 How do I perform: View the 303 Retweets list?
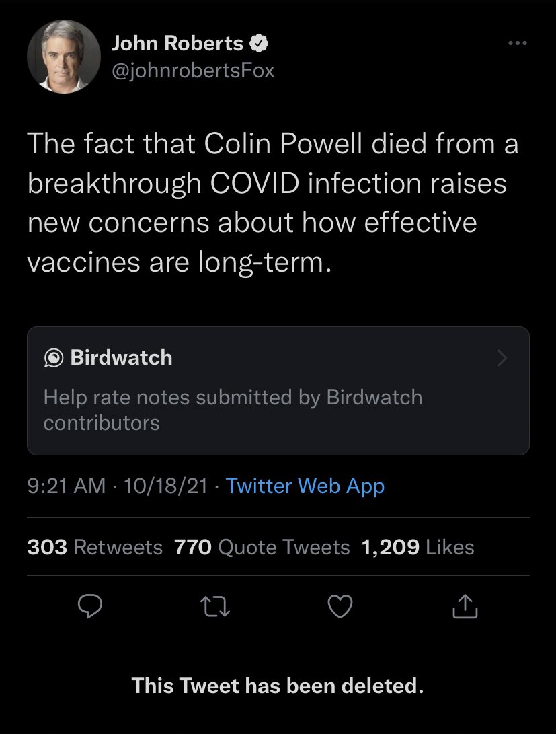click(x=95, y=547)
